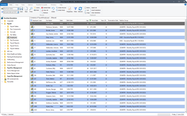Select the row for McPherson, Elle
This screenshot has height=116, width=187.
pos(107,82)
